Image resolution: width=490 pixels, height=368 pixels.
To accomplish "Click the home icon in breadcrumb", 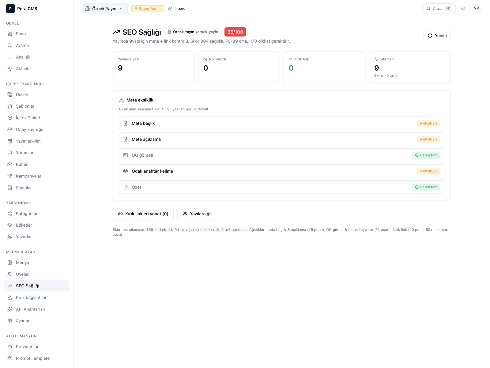I will tap(170, 9).
